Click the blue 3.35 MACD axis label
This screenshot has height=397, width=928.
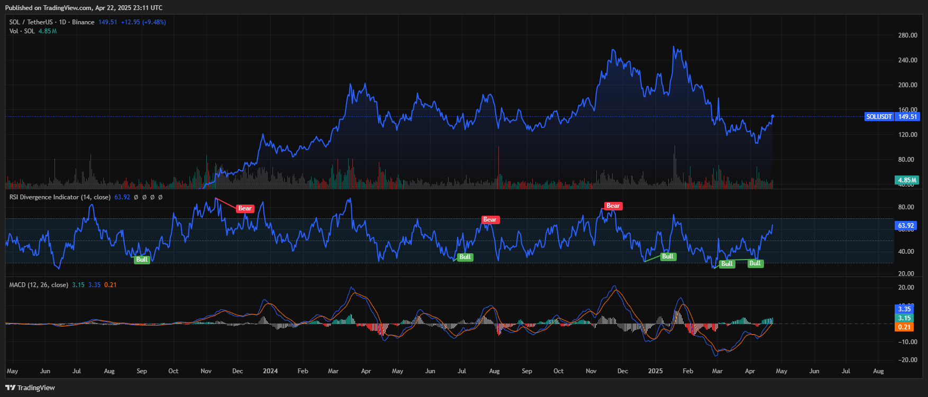tap(904, 309)
